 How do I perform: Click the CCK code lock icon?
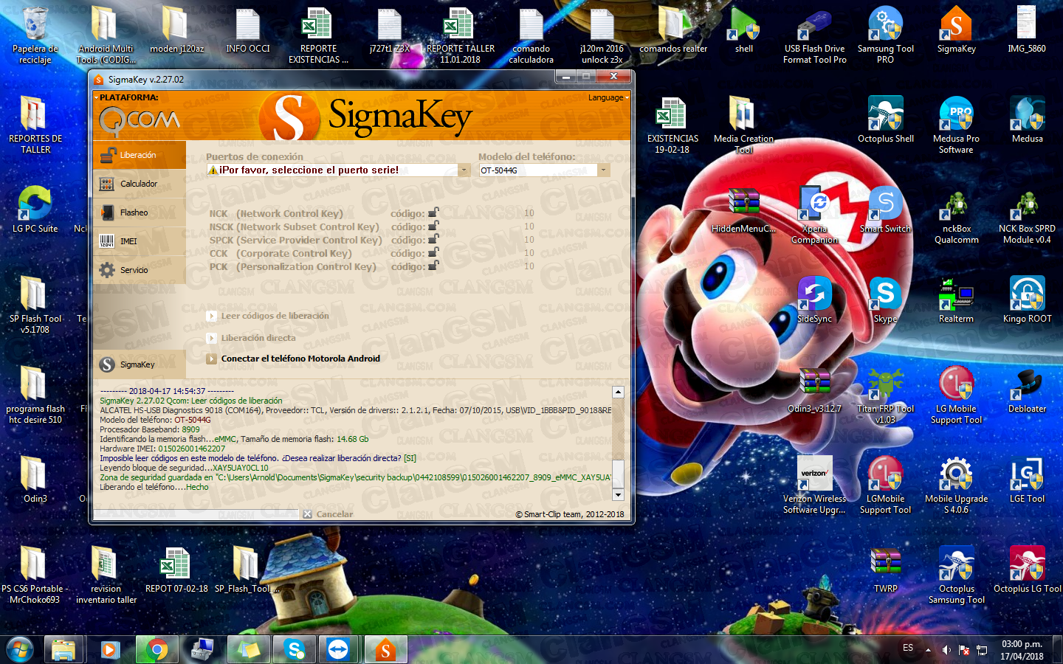click(x=433, y=253)
